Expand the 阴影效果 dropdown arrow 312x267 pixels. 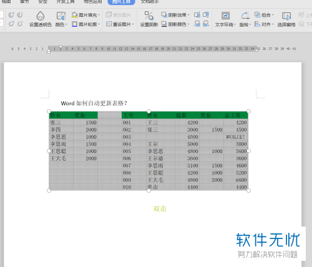click(188, 15)
